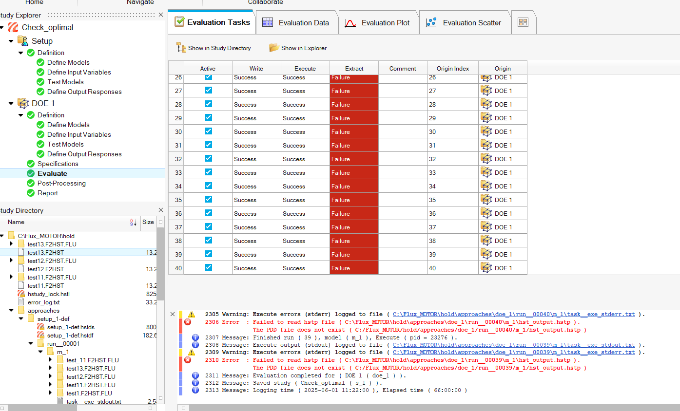The width and height of the screenshot is (680, 411).
Task: Click the sort order icon in Study Directory
Action: (x=133, y=223)
